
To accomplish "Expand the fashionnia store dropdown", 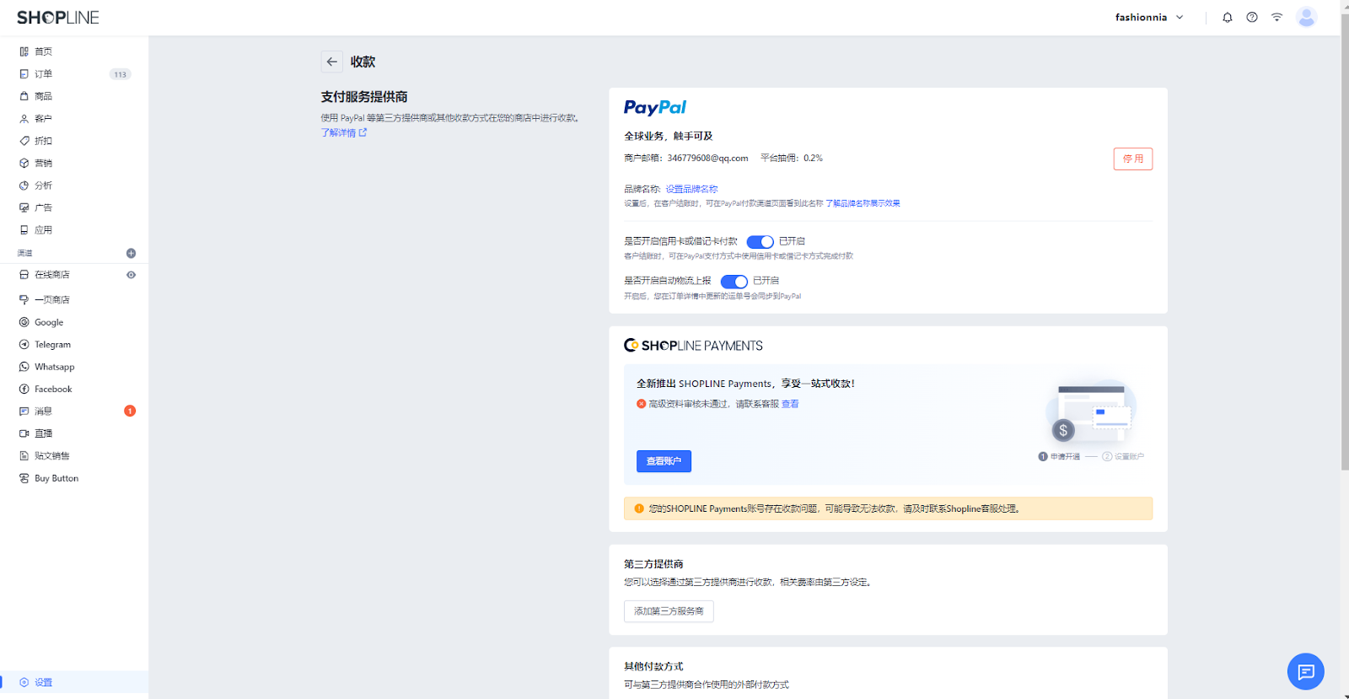I will click(1149, 18).
